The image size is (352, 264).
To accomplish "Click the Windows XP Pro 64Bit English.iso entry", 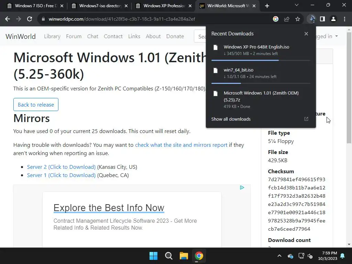I will [261, 50].
